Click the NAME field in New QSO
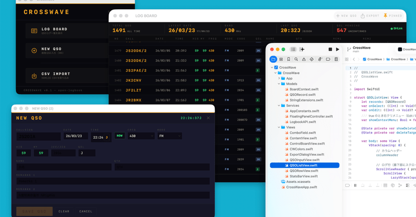Image resolution: width=416 pixels, height=217 pixels. 64,167
